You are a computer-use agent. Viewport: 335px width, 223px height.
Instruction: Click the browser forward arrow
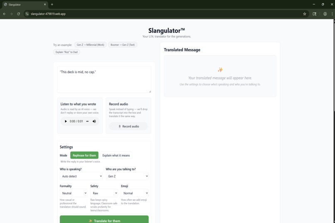[x=11, y=14]
